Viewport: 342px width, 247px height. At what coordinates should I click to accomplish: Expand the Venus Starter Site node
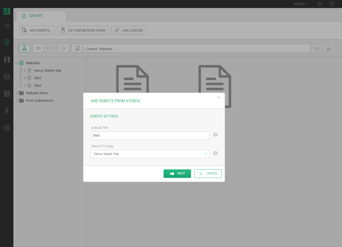(25, 71)
